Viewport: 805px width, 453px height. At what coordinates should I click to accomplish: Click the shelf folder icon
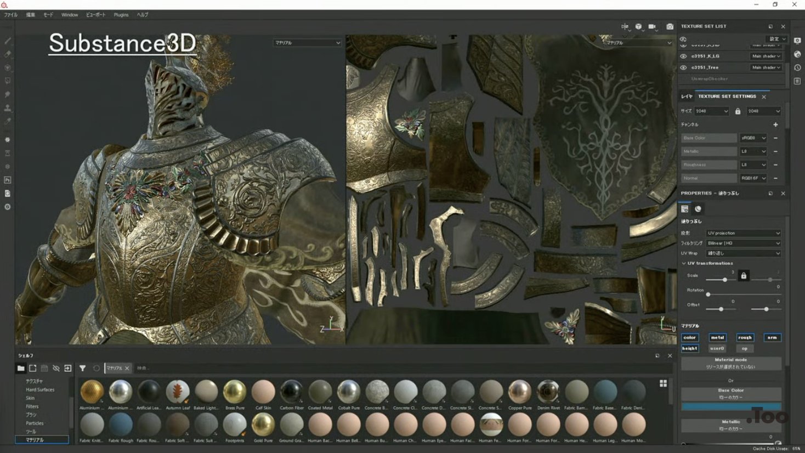coord(21,369)
